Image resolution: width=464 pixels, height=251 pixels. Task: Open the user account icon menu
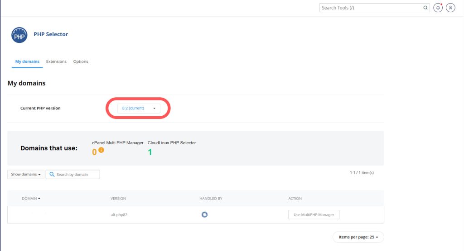[x=450, y=8]
